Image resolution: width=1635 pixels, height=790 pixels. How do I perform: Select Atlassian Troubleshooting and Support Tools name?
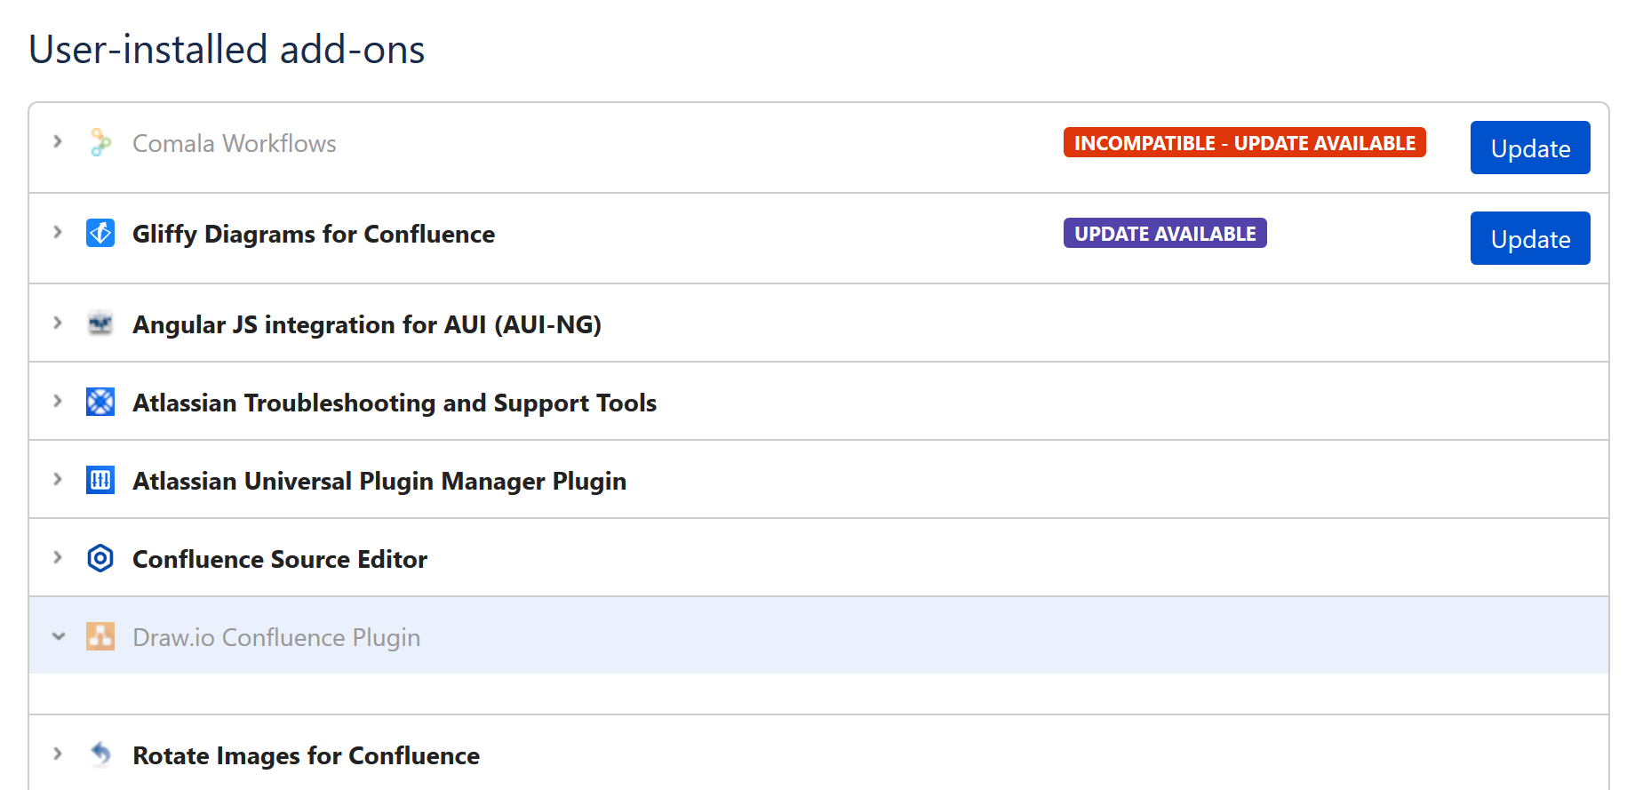click(x=395, y=403)
